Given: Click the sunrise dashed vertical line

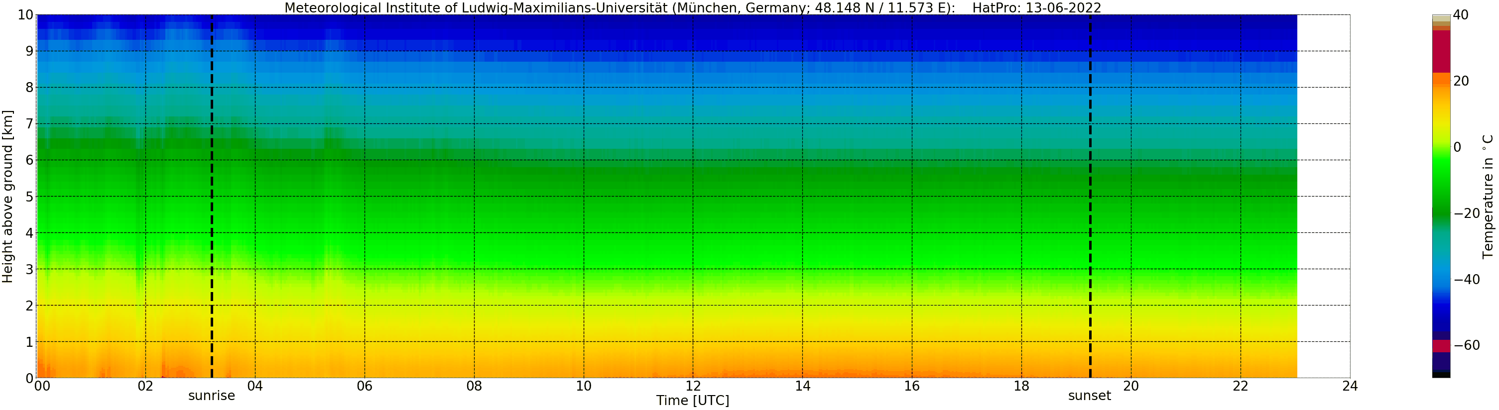Looking at the screenshot, I should click(x=211, y=196).
